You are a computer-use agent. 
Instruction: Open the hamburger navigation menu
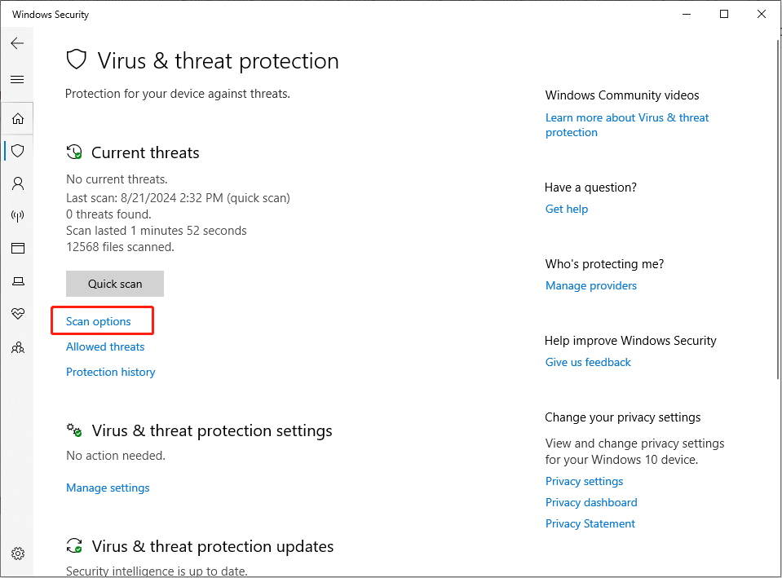17,79
